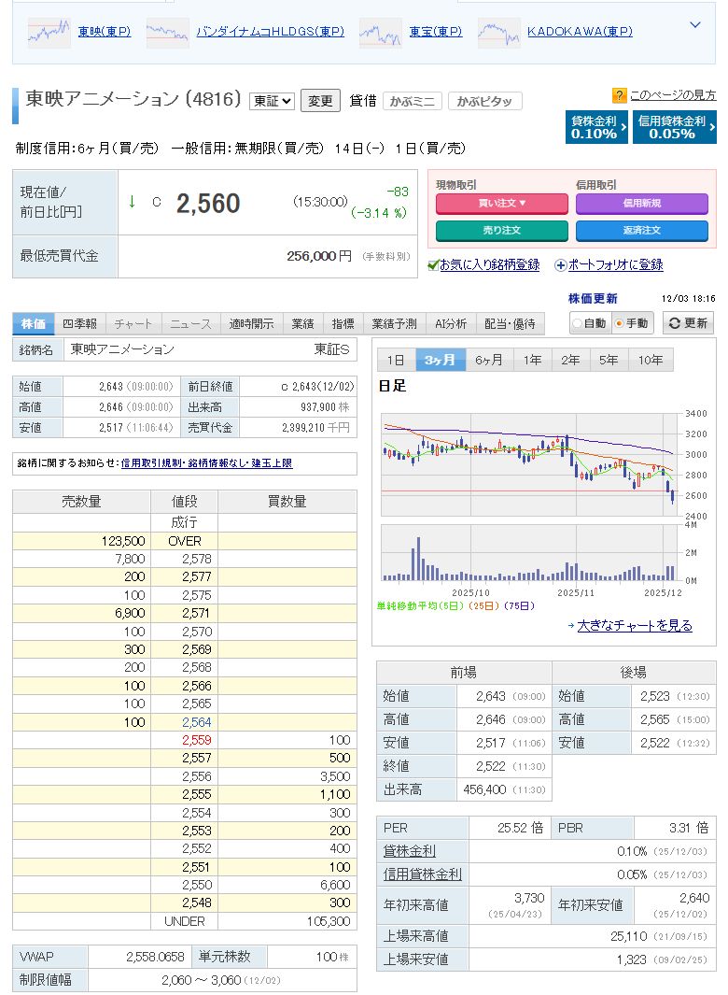The height and width of the screenshot is (995, 728).
Task: Click the 東宝 mini chart icon
Action: (380, 33)
